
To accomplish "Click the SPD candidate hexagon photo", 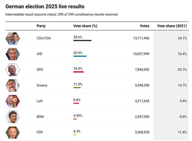I will pyautogui.click(x=13, y=70).
